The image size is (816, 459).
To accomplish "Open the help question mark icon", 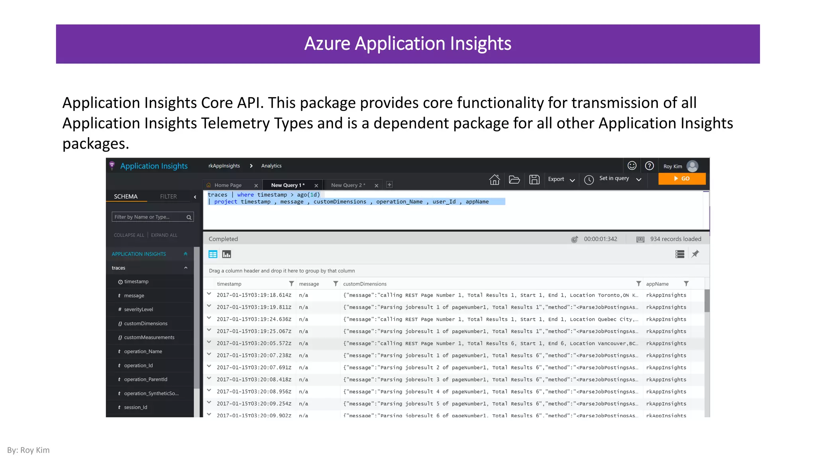I will (649, 166).
